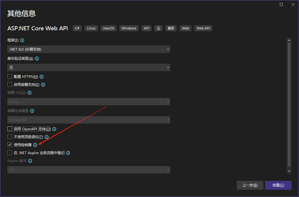The image size is (299, 197).
Task: Enable the 配置 HTTPS(H) checkbox
Action: [10, 76]
